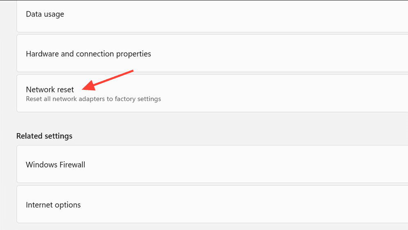The height and width of the screenshot is (230, 408).
Task: Click the red arrow's pointed tip
Action: pyautogui.click(x=84, y=89)
